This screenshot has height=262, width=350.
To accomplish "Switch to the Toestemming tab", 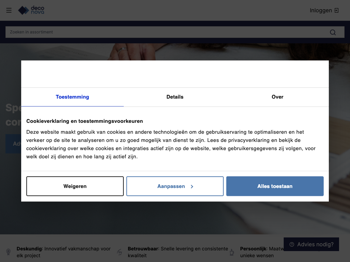I will tap(72, 97).
